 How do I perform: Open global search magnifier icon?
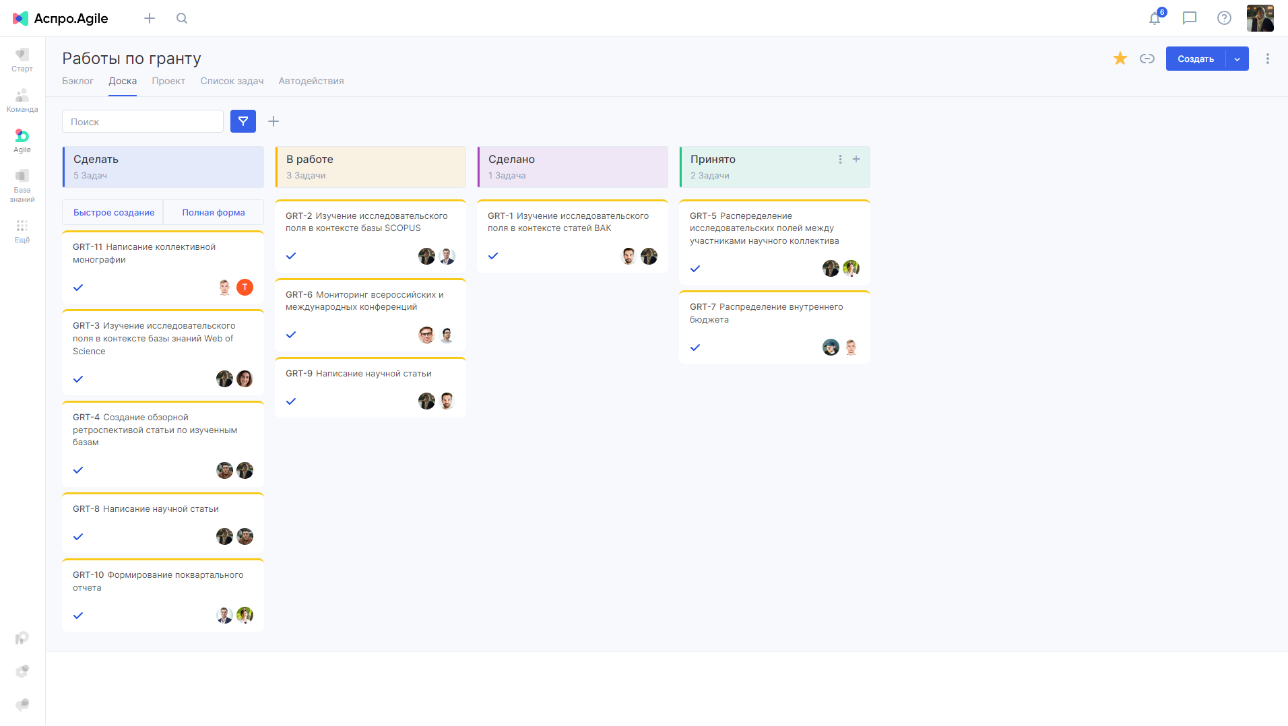point(182,18)
